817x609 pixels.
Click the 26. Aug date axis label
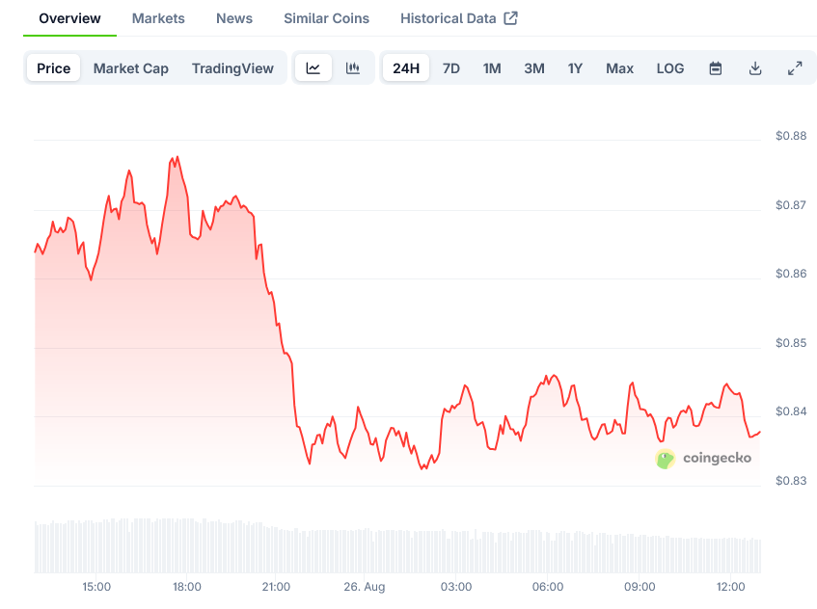[365, 587]
